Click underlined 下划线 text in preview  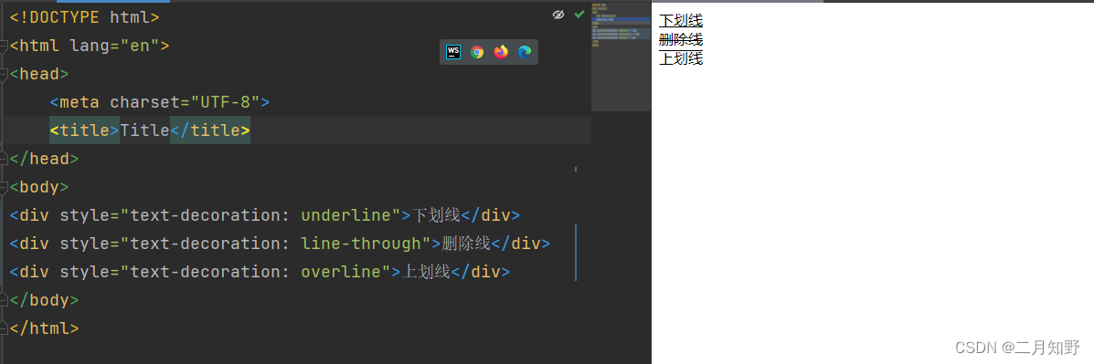680,20
